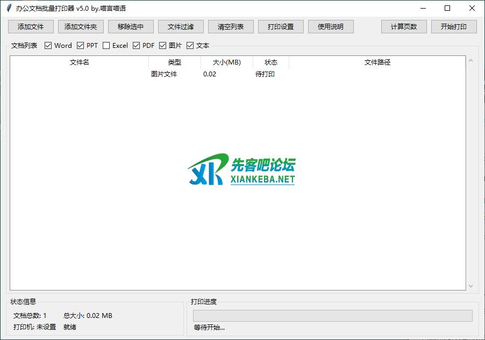Click the 添加文件 button
485x340 pixels.
pos(31,27)
